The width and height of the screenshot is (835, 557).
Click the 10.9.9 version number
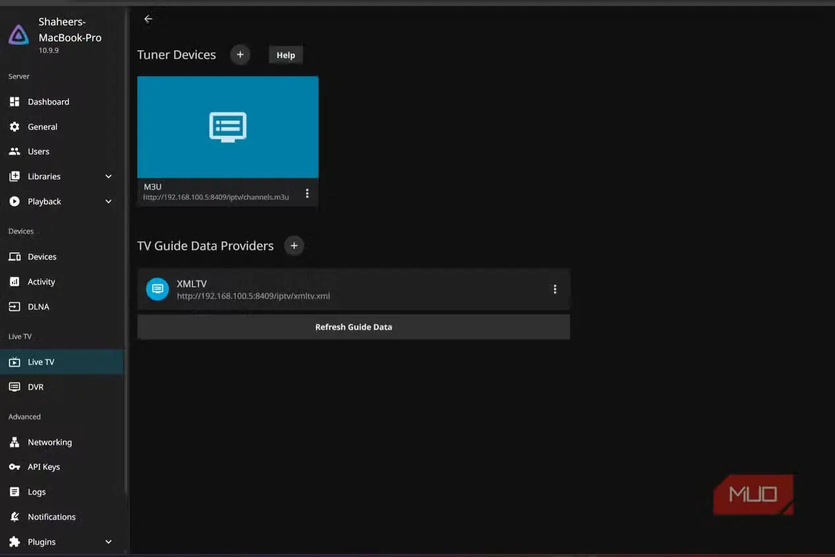(x=48, y=51)
